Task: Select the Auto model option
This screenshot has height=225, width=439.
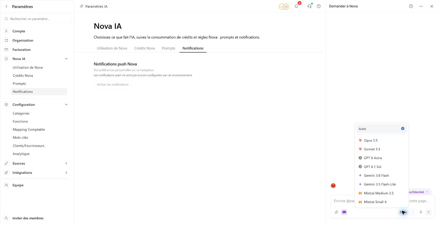Action: (381, 129)
